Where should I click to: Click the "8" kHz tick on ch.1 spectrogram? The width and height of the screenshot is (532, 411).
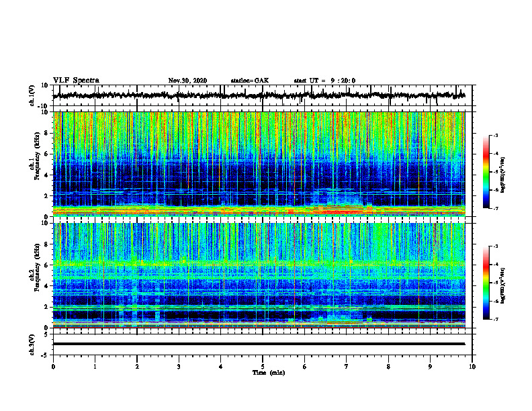coord(46,133)
